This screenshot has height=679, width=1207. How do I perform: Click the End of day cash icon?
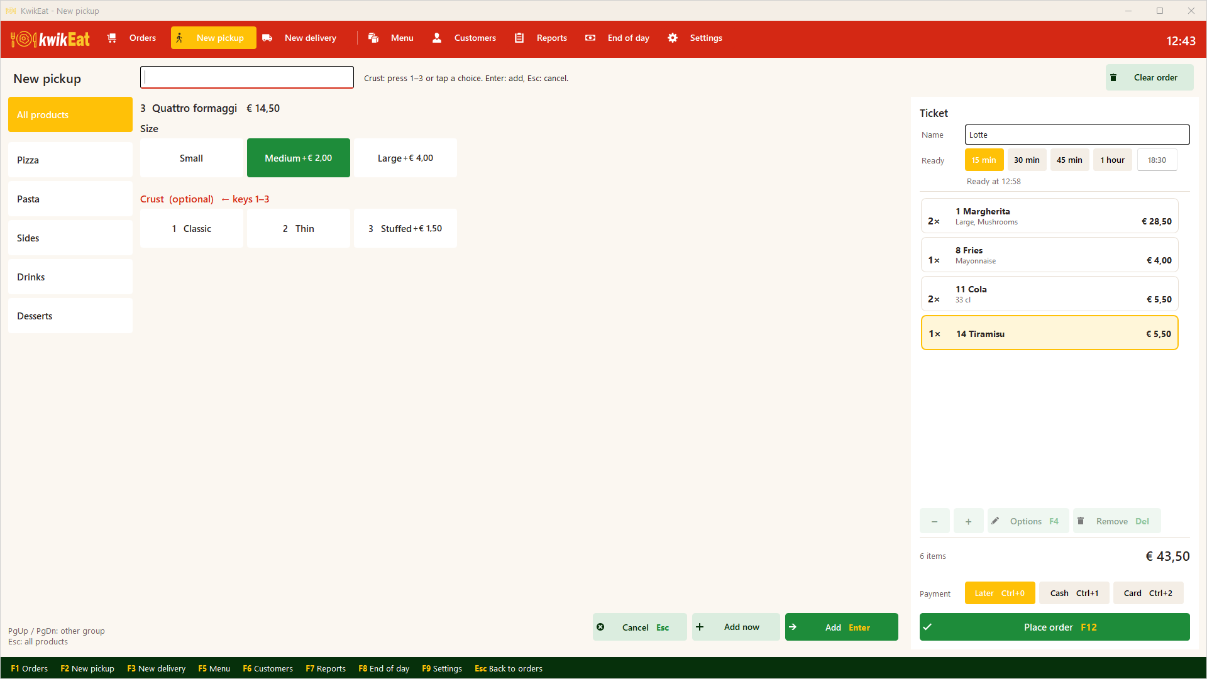[590, 38]
